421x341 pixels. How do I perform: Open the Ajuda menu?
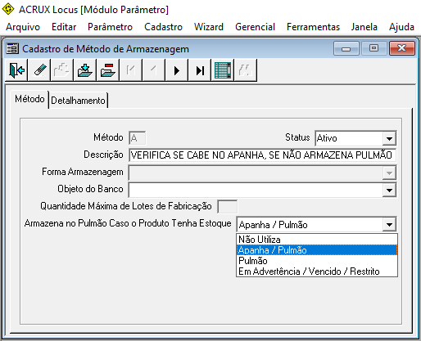[401, 27]
